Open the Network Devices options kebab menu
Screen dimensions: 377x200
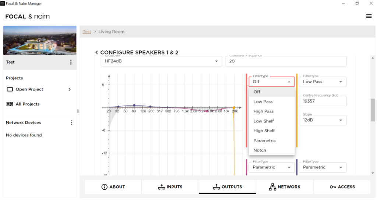point(71,123)
